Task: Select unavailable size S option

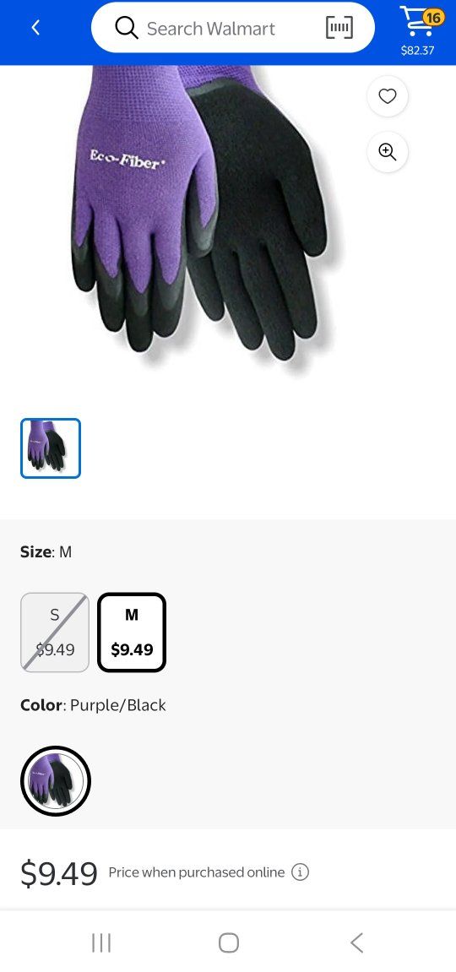Action: click(55, 633)
